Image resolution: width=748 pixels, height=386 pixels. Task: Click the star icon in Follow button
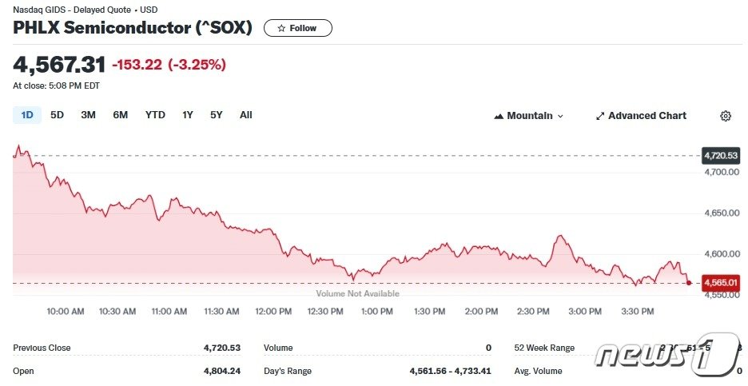pos(281,28)
